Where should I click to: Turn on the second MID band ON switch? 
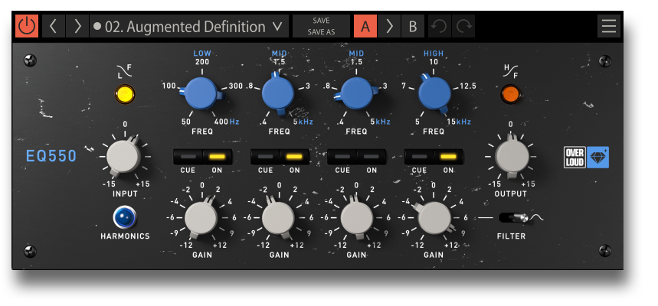372,157
